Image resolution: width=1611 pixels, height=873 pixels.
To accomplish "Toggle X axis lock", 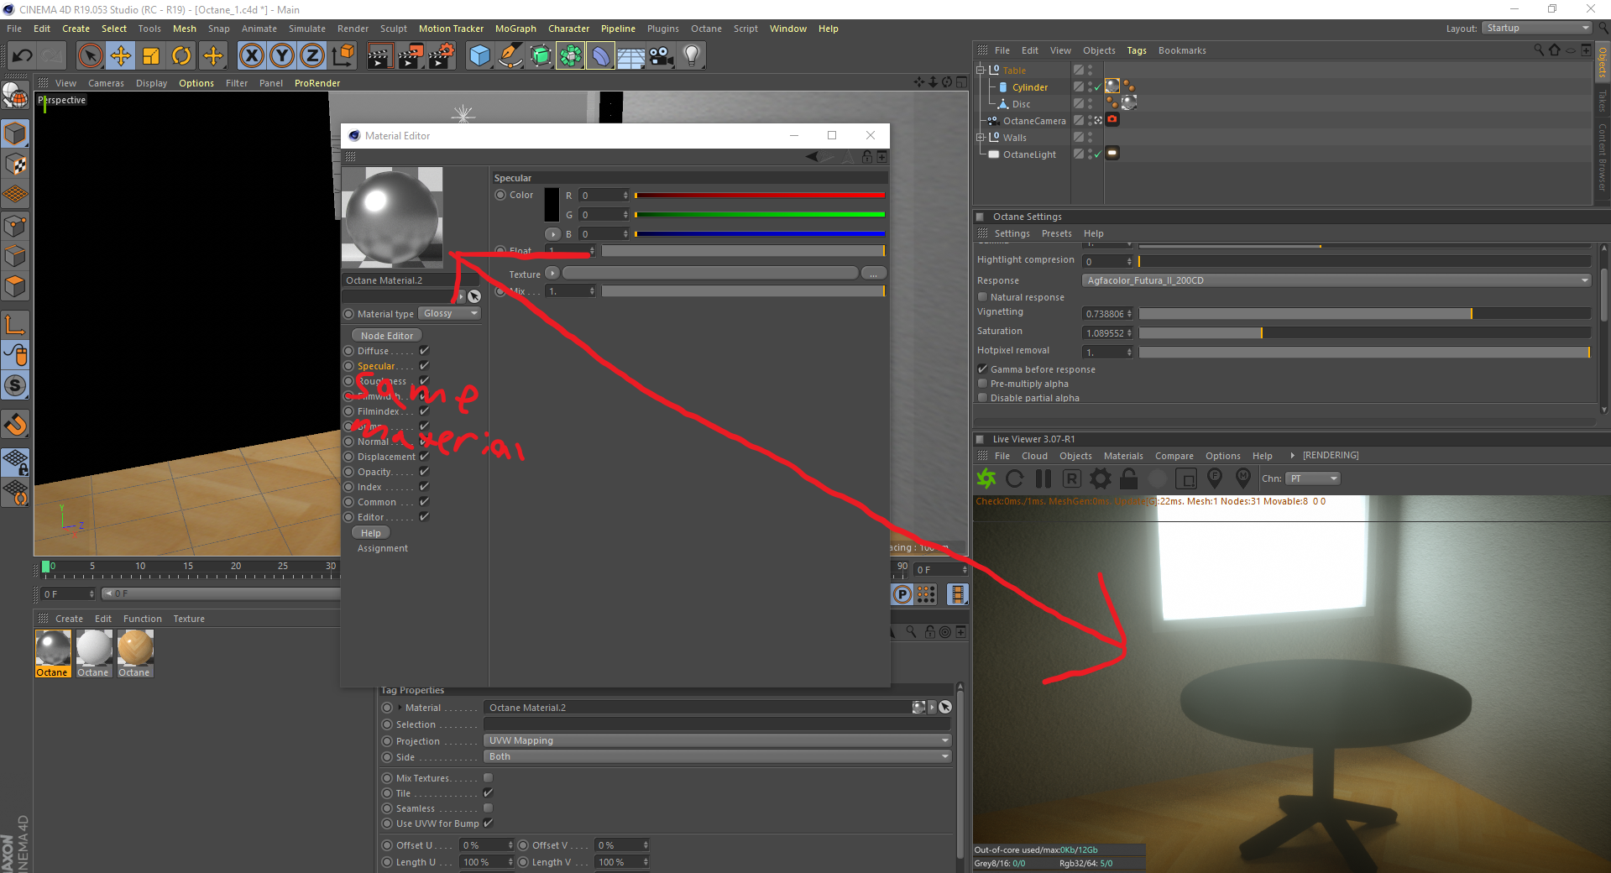I will tap(251, 56).
